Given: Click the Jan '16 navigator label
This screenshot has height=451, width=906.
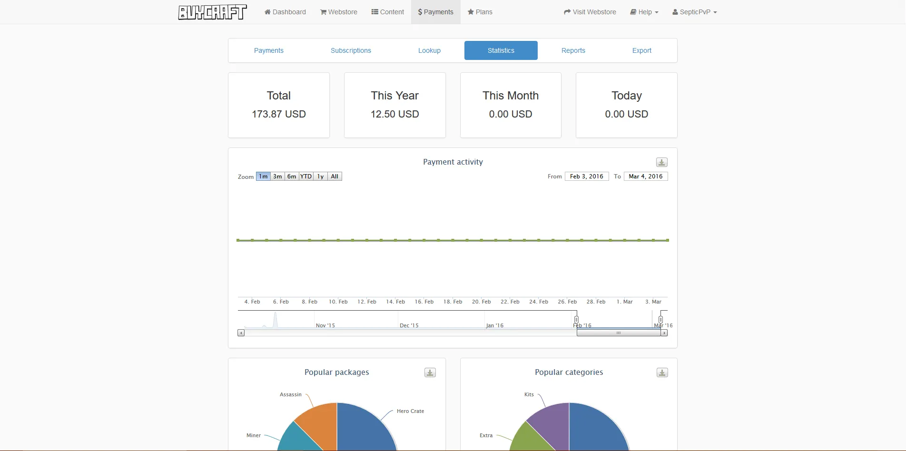Looking at the screenshot, I should 495,325.
